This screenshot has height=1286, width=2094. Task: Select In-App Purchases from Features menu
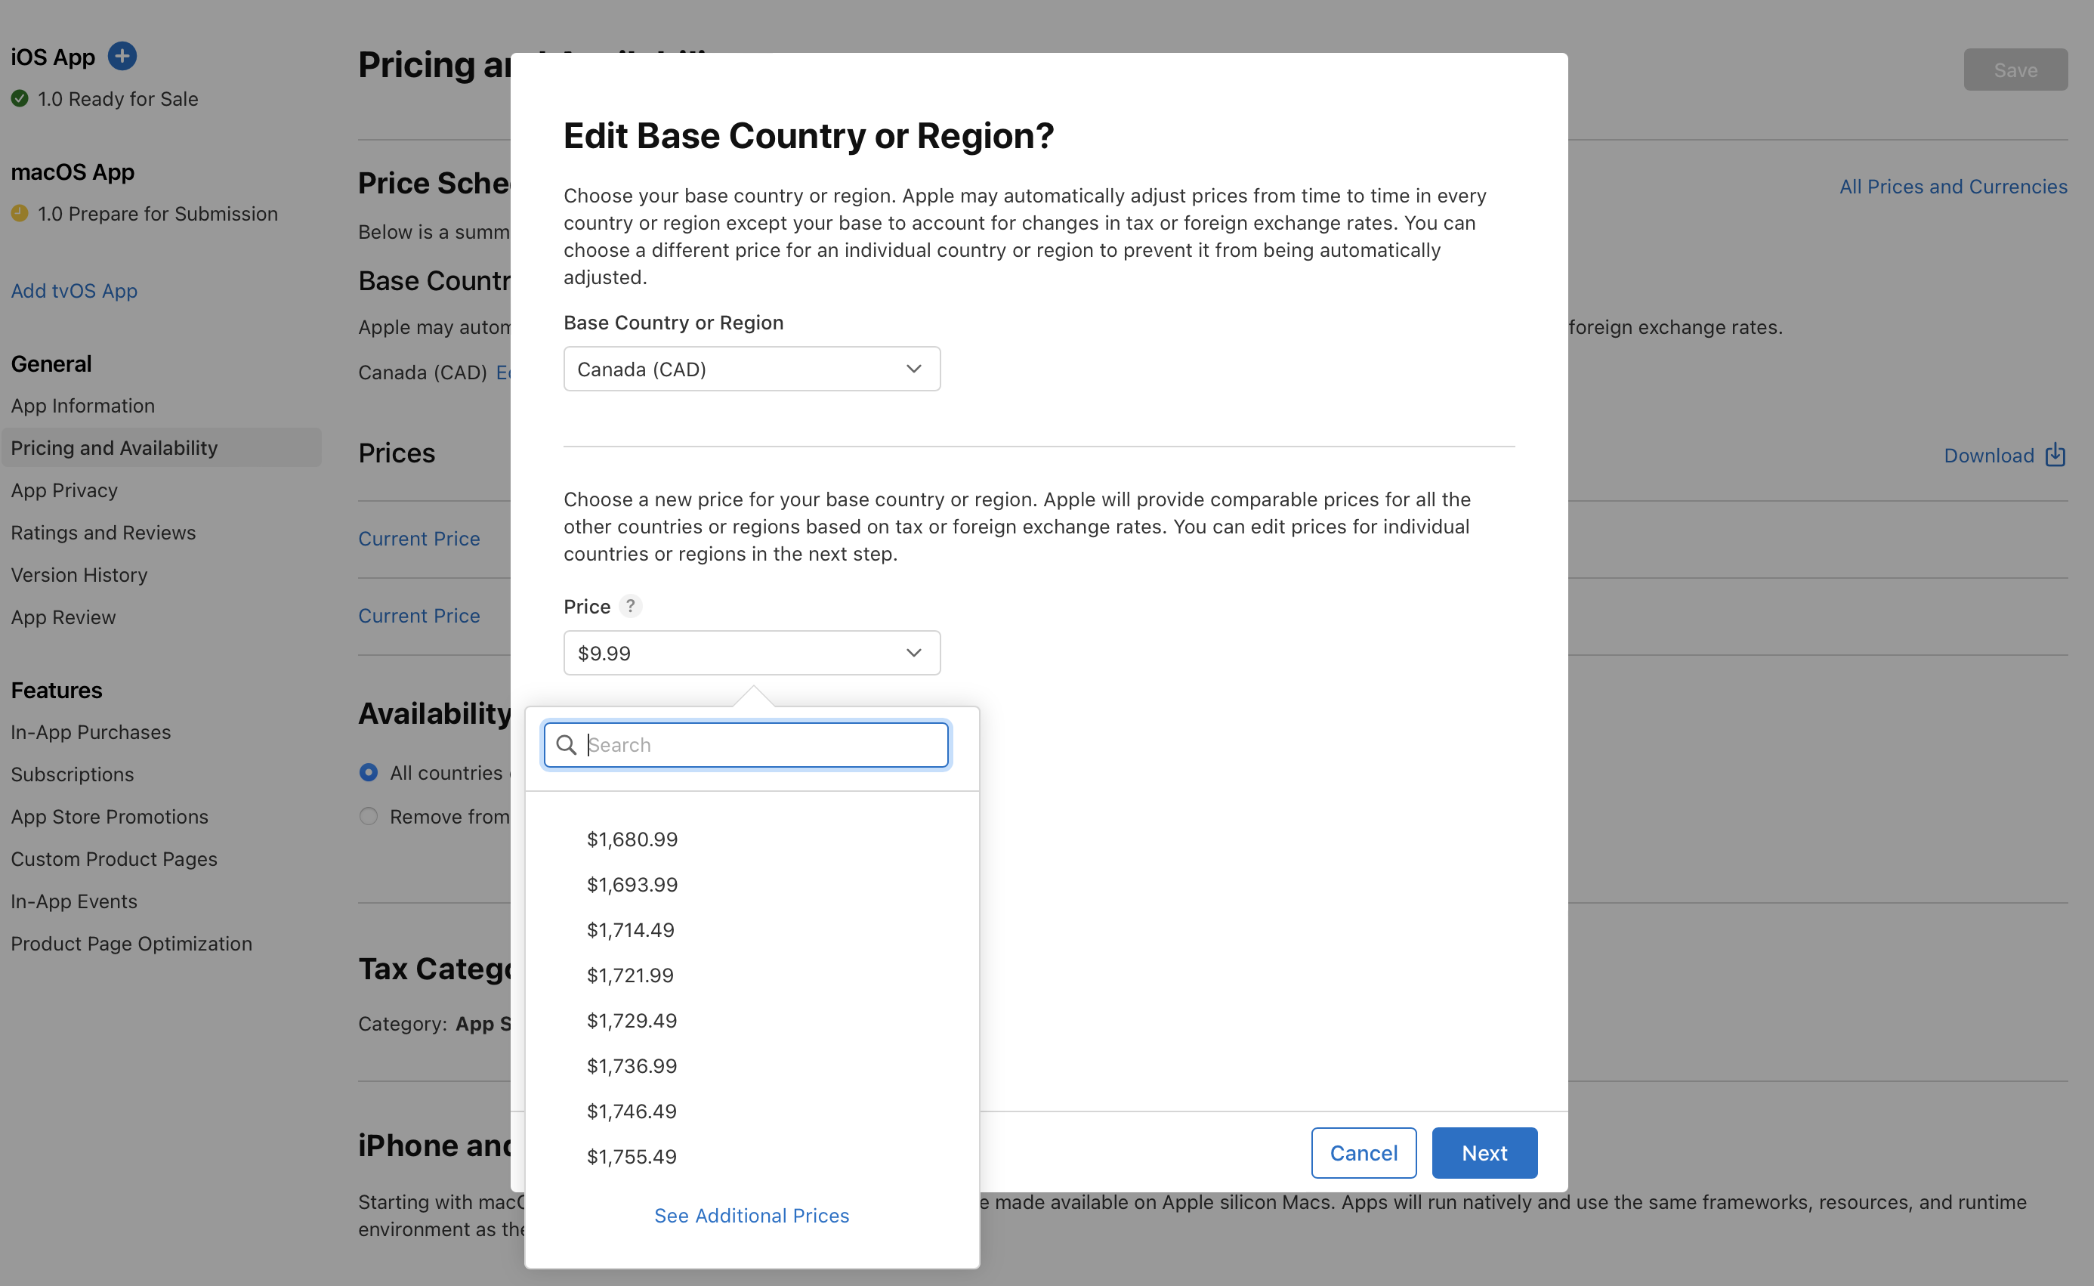[90, 731]
